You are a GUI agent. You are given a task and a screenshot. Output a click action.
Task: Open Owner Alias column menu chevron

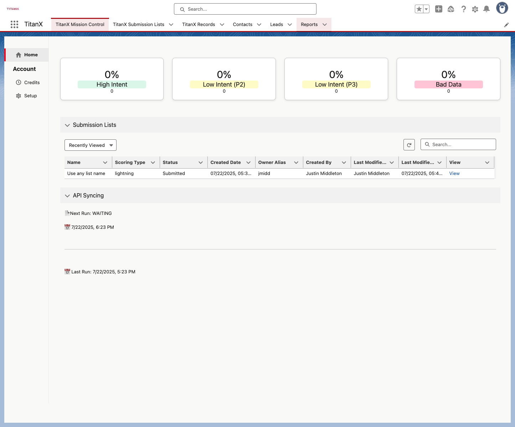point(296,163)
